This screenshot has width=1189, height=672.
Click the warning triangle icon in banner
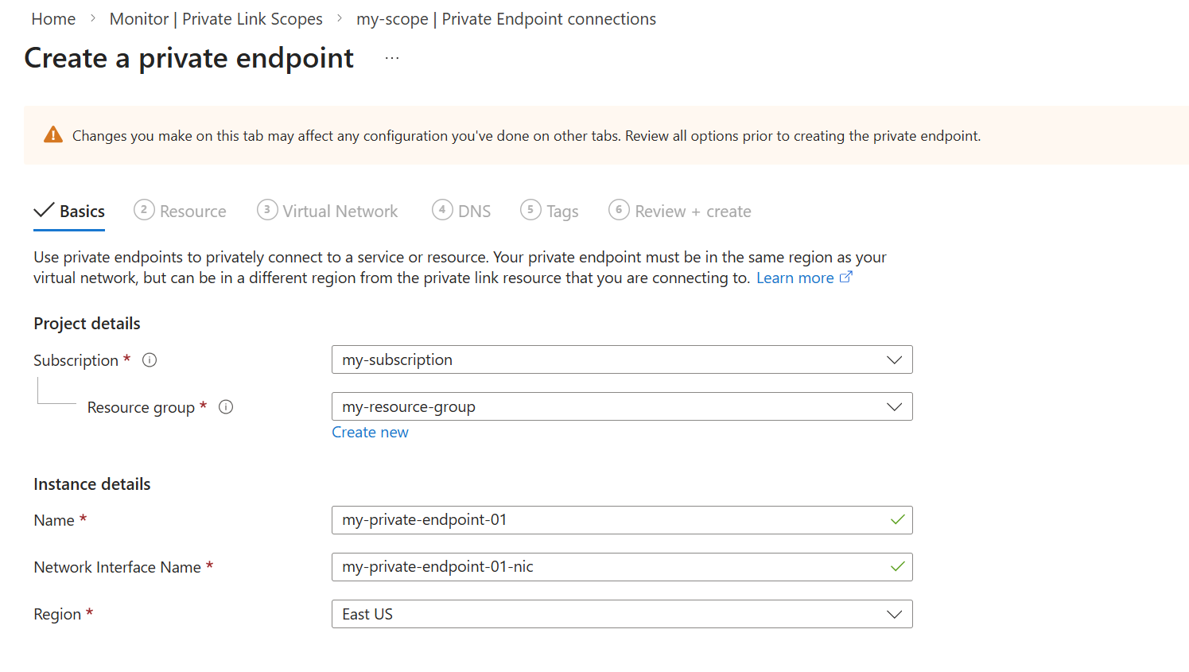(53, 135)
